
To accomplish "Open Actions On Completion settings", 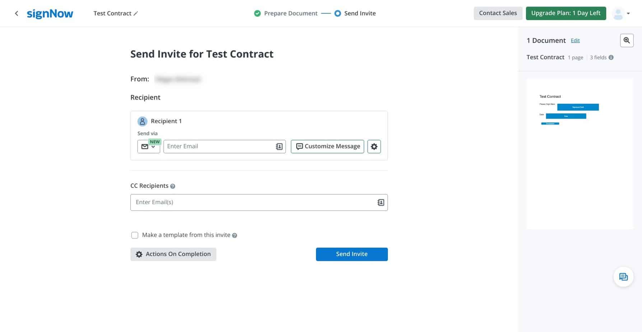I will pos(173,254).
